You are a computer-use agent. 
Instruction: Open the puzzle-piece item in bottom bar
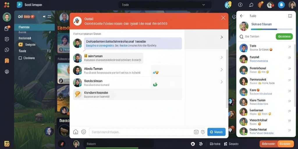click(231, 144)
